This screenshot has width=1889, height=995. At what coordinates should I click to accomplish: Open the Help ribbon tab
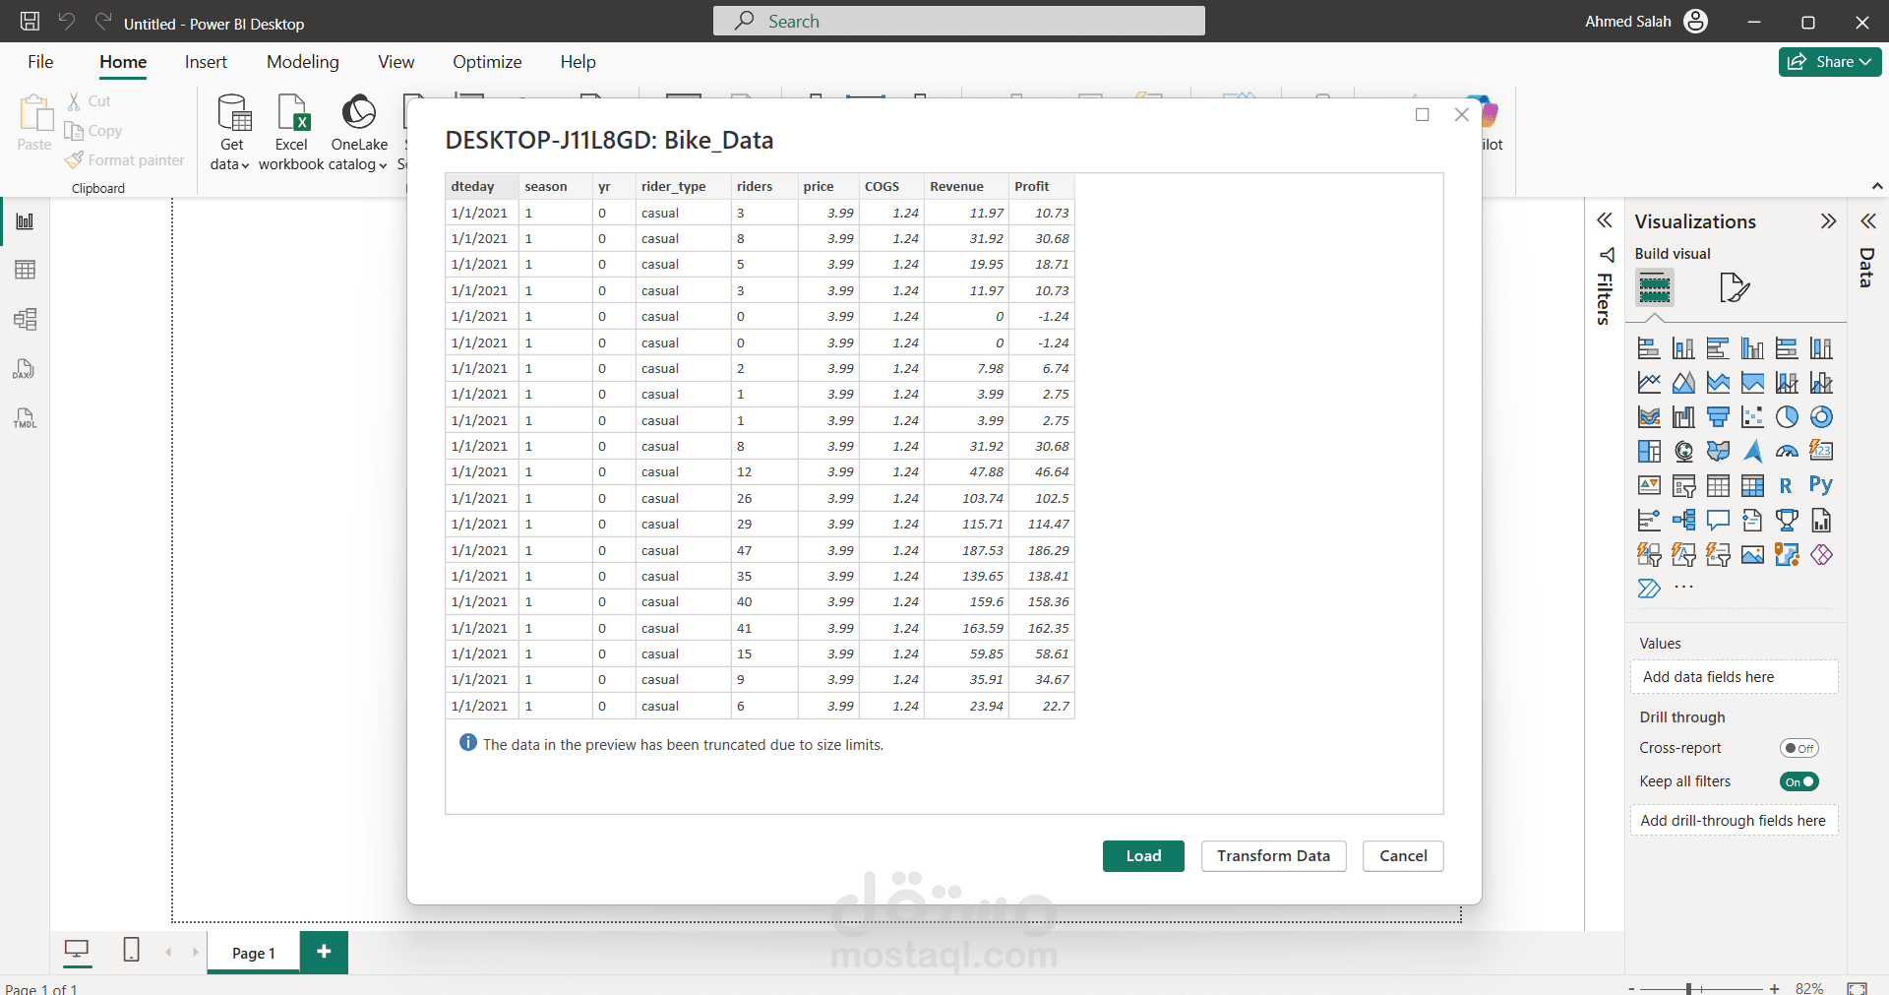point(578,62)
